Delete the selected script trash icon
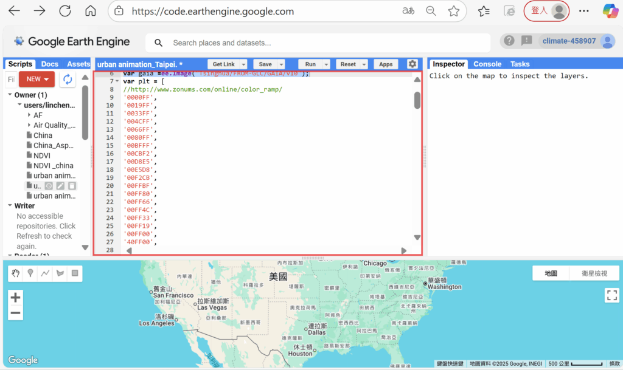Viewport: 623px width, 370px height. (x=72, y=185)
